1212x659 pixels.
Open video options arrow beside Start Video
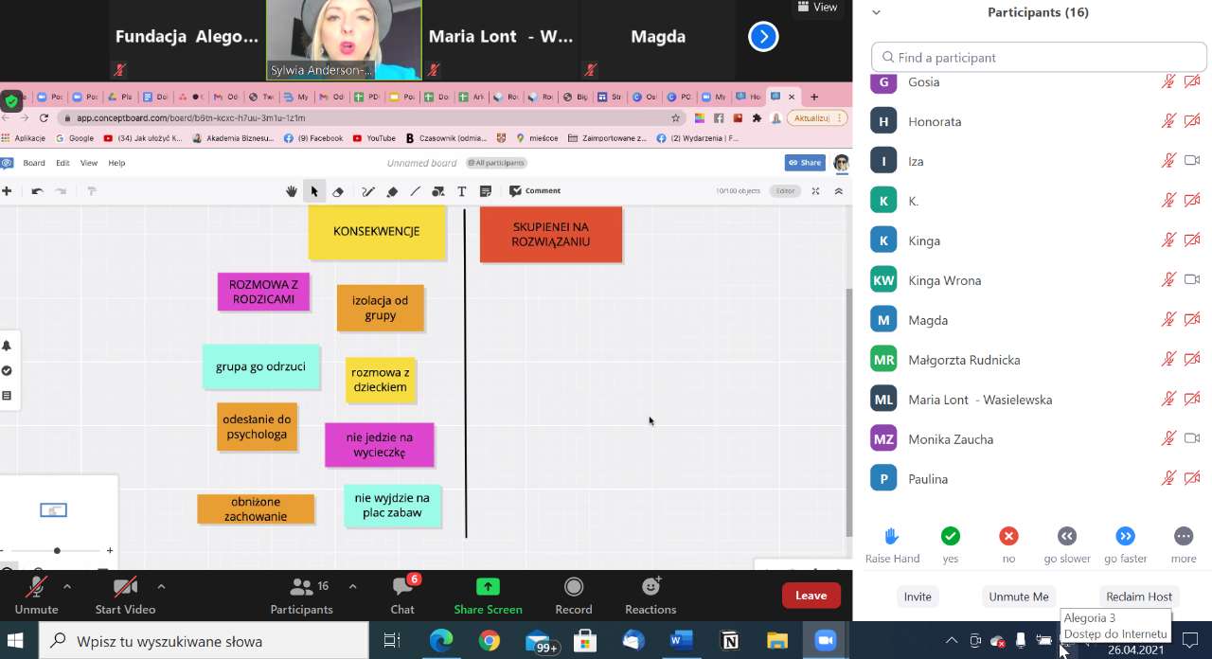coord(161,586)
